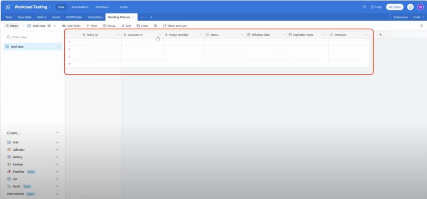
Task: Open the Table 3 tab
Action: pyautogui.click(x=41, y=17)
